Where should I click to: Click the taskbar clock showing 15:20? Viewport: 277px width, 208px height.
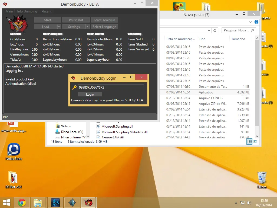coord(264,203)
